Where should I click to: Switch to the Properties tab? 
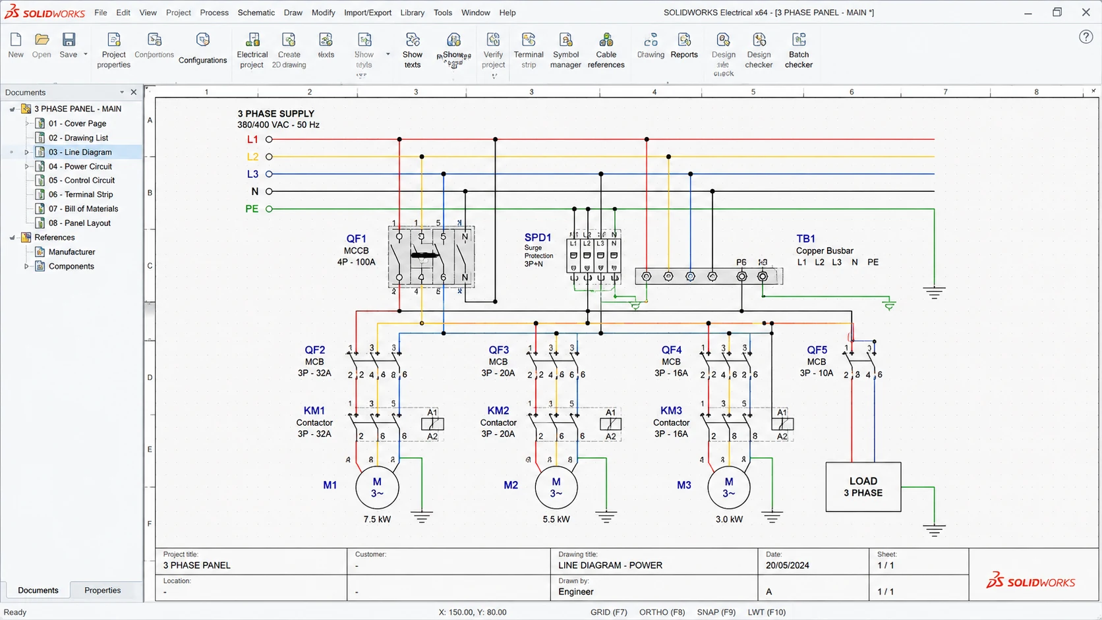(103, 590)
